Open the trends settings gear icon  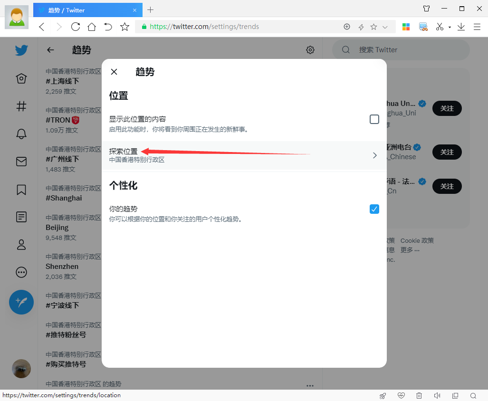(310, 50)
